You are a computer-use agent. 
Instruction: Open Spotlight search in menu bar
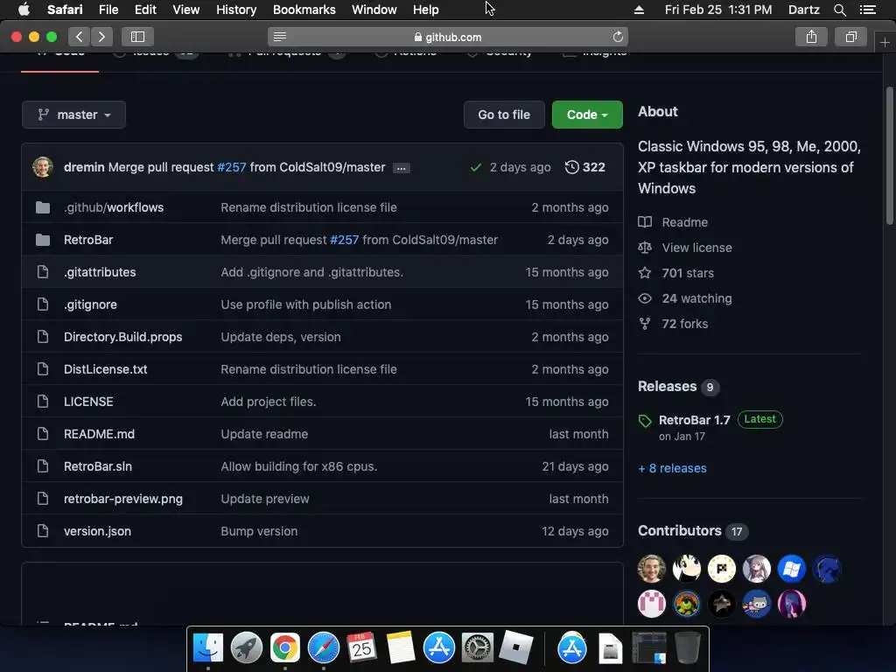[839, 10]
